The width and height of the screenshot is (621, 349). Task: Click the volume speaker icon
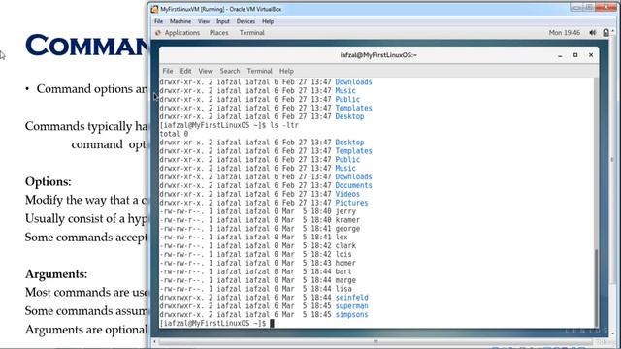[593, 32]
